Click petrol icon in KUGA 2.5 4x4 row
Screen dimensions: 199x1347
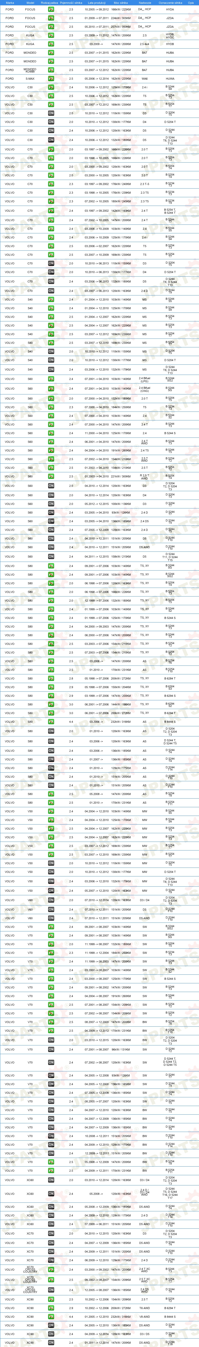51,44
